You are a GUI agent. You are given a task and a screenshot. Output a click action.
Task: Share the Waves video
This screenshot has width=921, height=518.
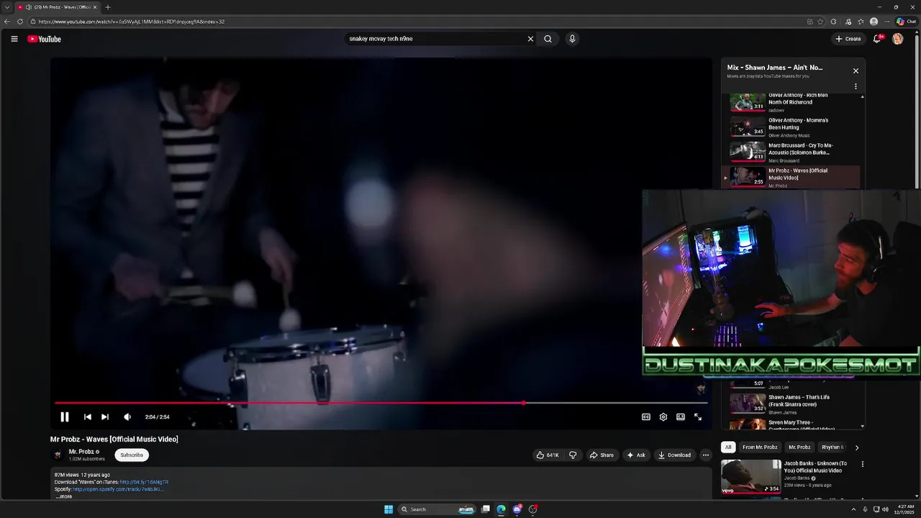pos(602,455)
